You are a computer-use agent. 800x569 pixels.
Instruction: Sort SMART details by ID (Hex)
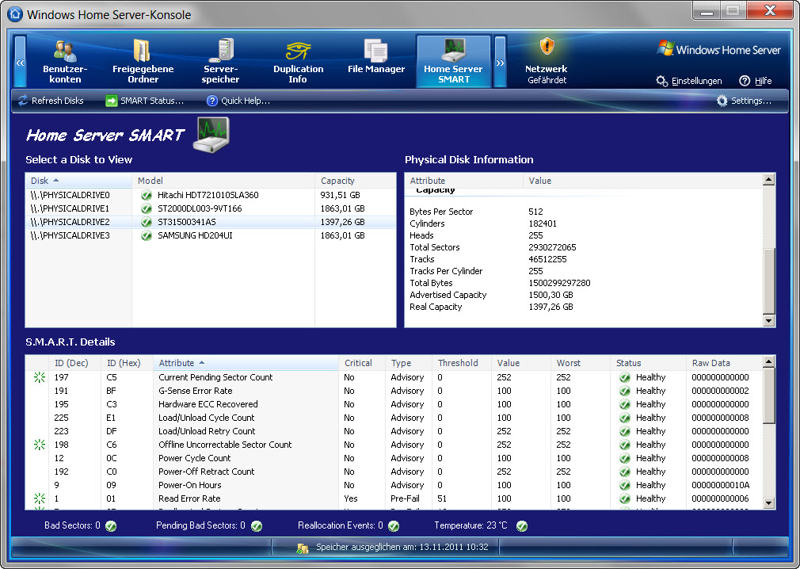(127, 363)
